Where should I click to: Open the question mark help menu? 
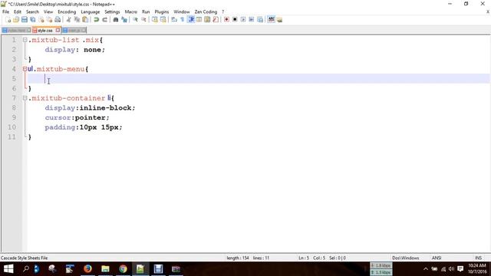223,12
